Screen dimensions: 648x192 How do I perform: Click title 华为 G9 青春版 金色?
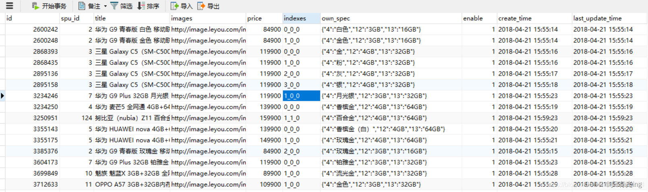point(132,40)
